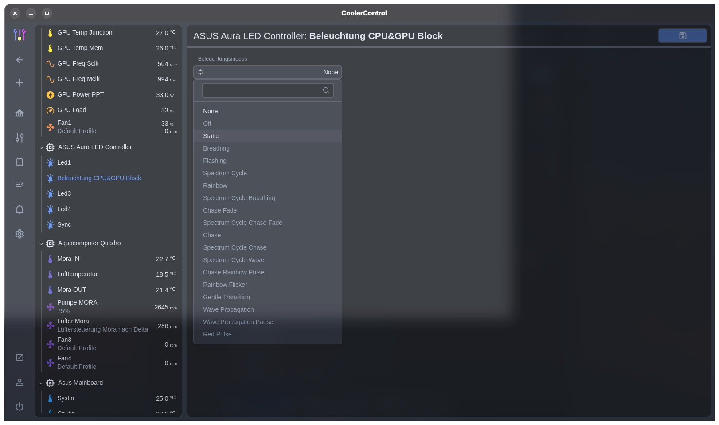Select Wave Propagation option
Image resolution: width=719 pixels, height=425 pixels.
click(x=268, y=309)
